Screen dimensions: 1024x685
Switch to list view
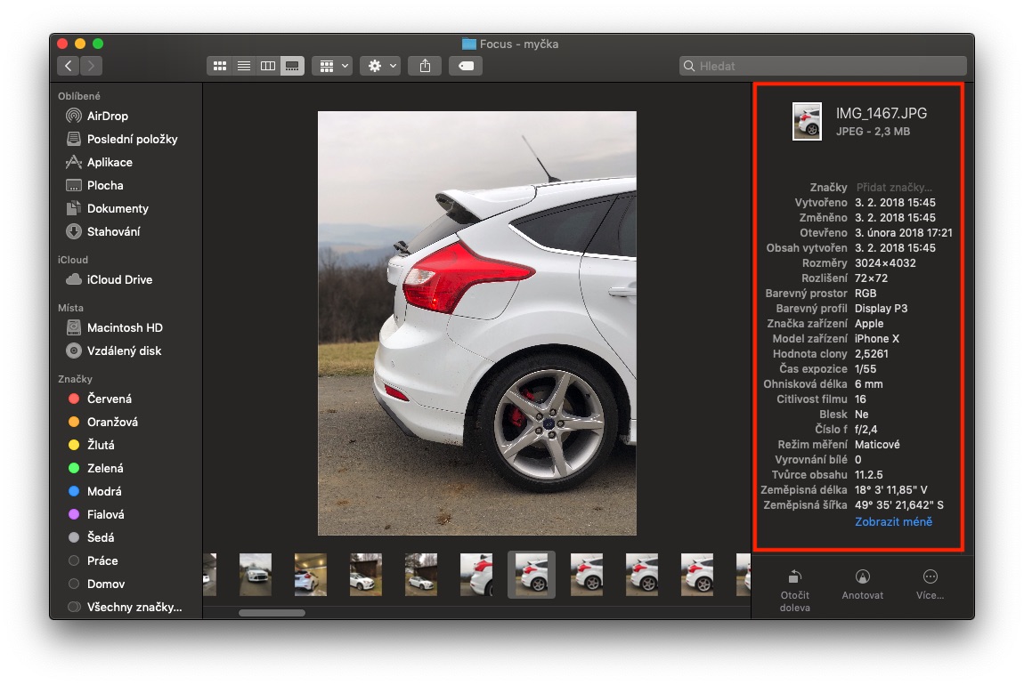click(x=243, y=66)
